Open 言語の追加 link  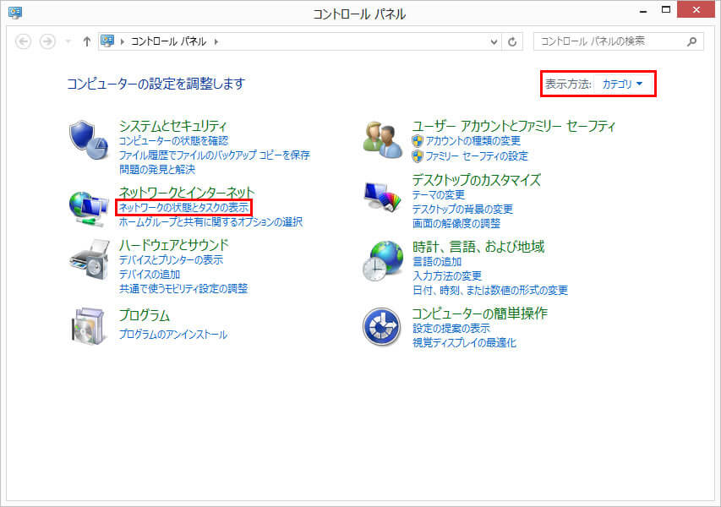pyautogui.click(x=437, y=262)
